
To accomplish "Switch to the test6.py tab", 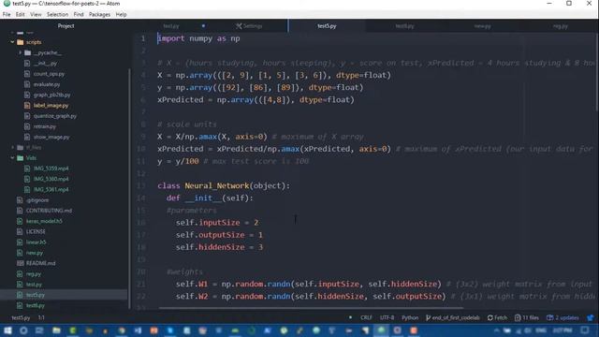I will tap(404, 26).
